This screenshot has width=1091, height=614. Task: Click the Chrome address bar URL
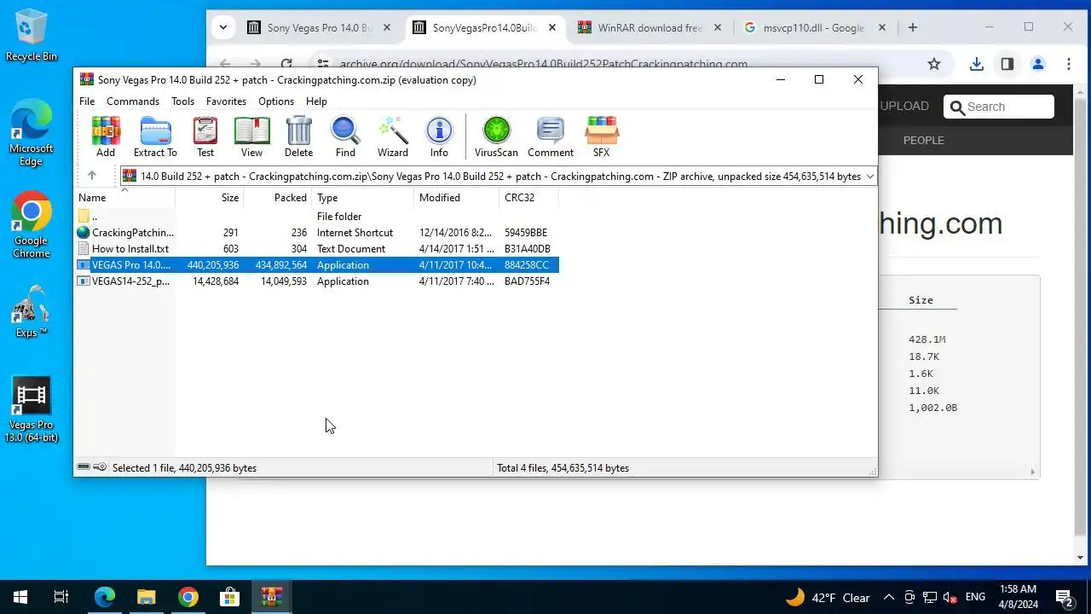543,64
